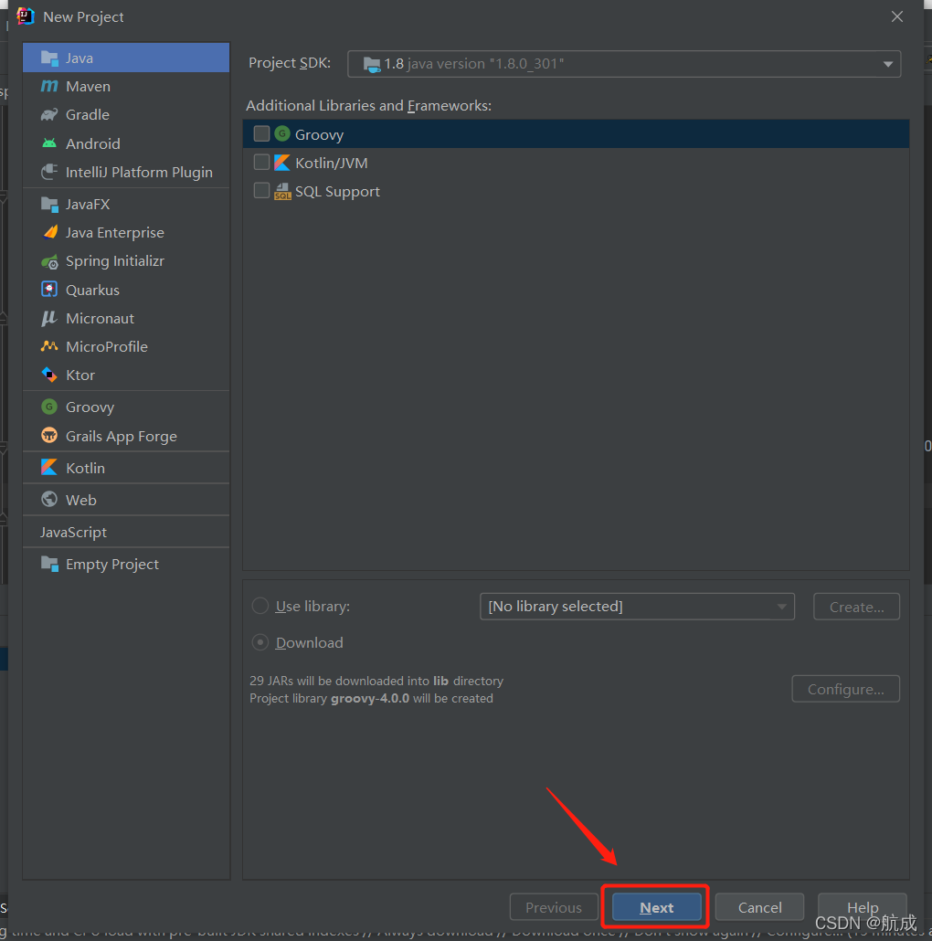Click the SQL Support framework icon

[x=282, y=191]
